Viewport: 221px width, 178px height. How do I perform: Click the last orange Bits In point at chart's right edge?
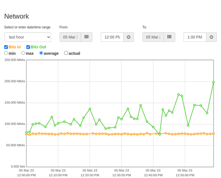213,134
